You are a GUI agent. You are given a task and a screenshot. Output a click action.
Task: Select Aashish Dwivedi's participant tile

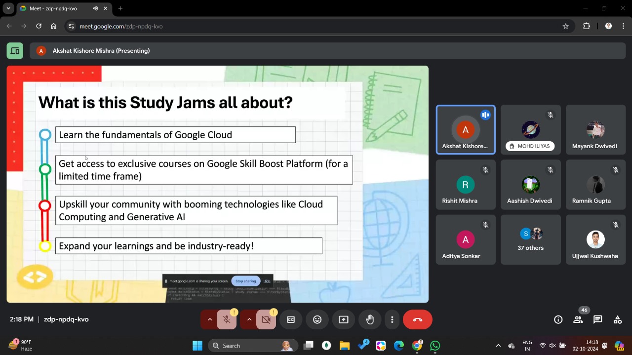[x=531, y=185]
